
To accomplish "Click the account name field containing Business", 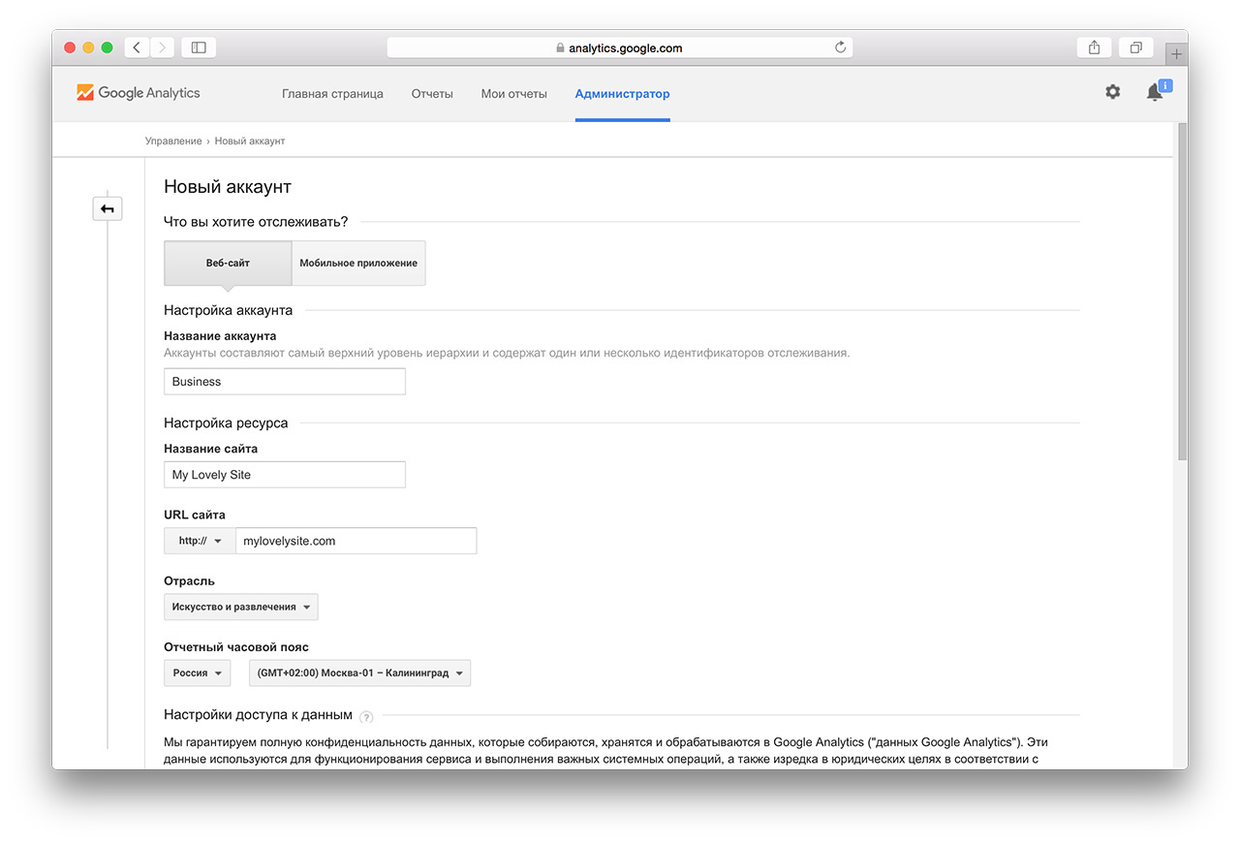I will 285,382.
